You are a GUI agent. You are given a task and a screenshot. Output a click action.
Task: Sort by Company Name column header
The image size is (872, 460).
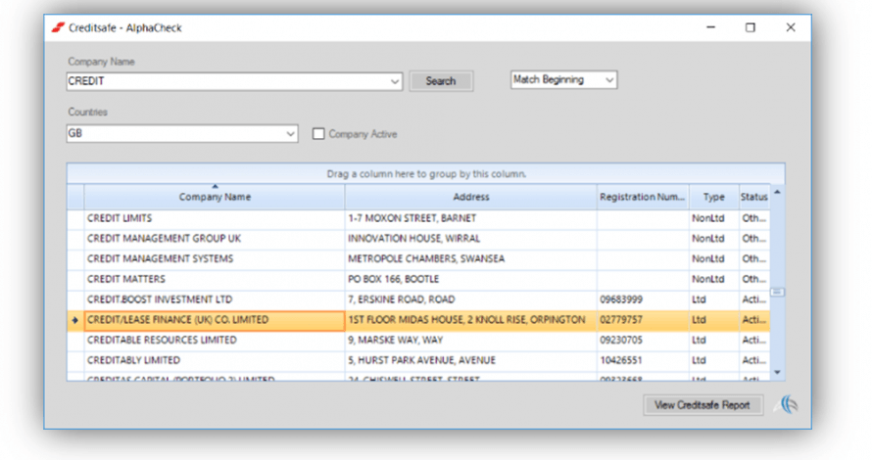point(215,197)
